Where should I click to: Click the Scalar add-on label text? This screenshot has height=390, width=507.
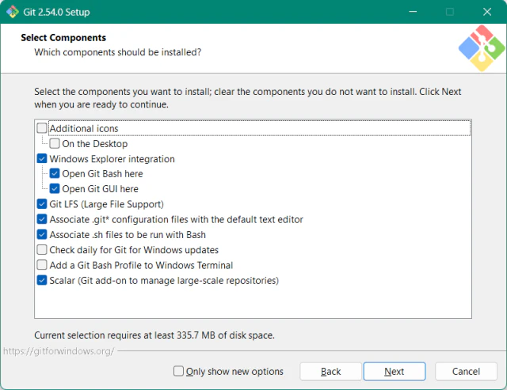pyautogui.click(x=164, y=281)
